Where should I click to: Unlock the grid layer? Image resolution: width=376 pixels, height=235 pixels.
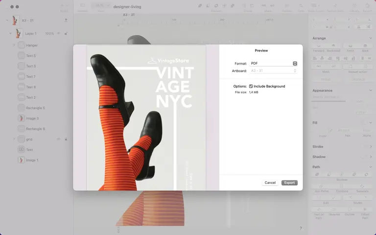(x=66, y=139)
